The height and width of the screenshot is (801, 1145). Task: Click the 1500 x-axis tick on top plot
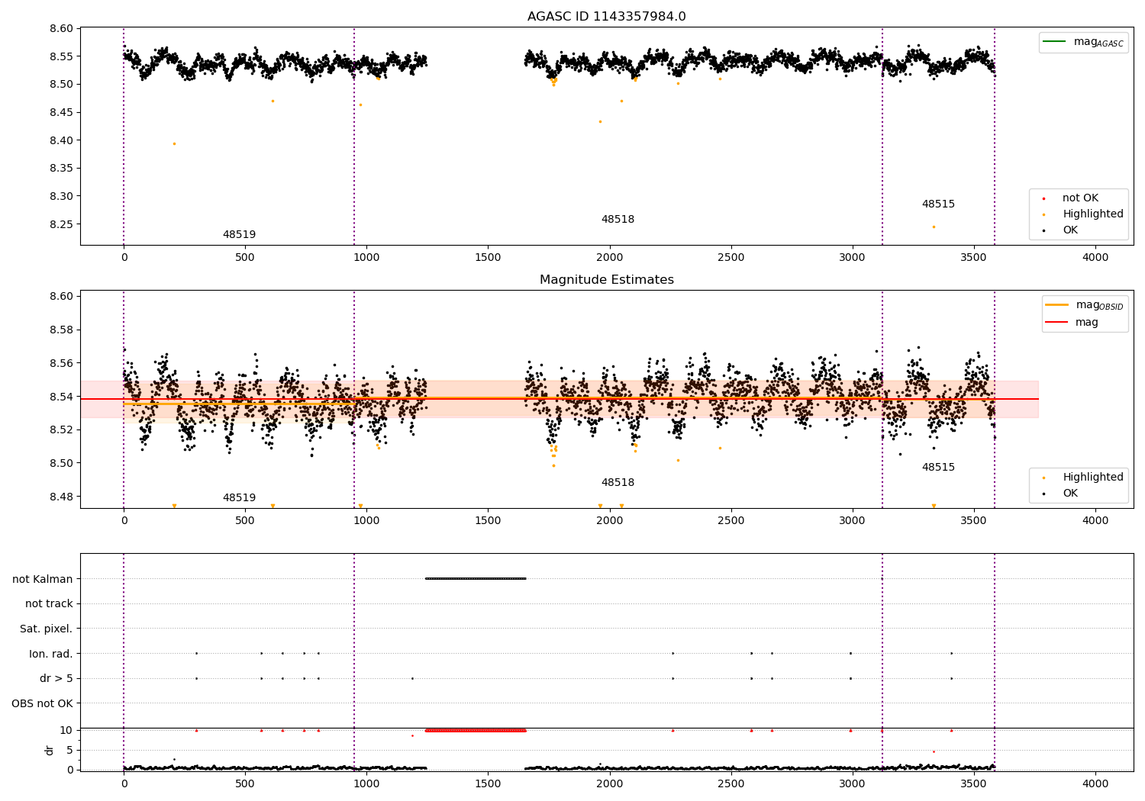(488, 258)
